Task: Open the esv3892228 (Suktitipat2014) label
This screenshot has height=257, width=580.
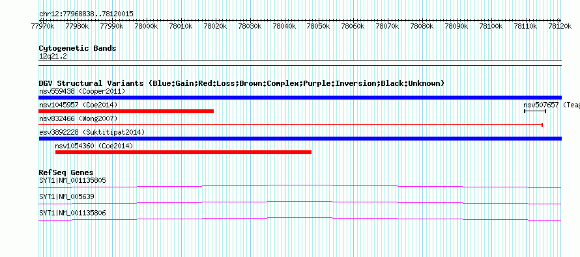Action: click(x=92, y=132)
